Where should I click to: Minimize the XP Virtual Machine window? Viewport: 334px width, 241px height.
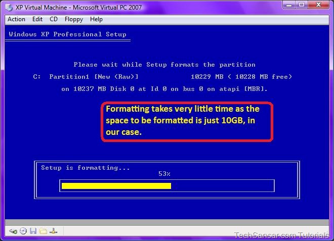click(x=289, y=5)
